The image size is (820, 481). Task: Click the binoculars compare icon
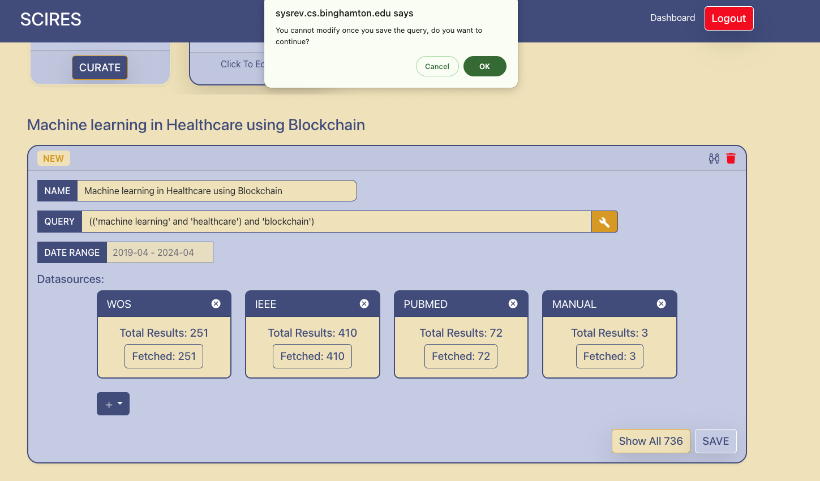coord(714,158)
